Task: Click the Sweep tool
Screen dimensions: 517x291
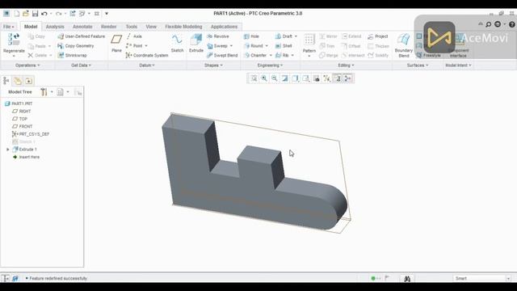Action: [217, 46]
